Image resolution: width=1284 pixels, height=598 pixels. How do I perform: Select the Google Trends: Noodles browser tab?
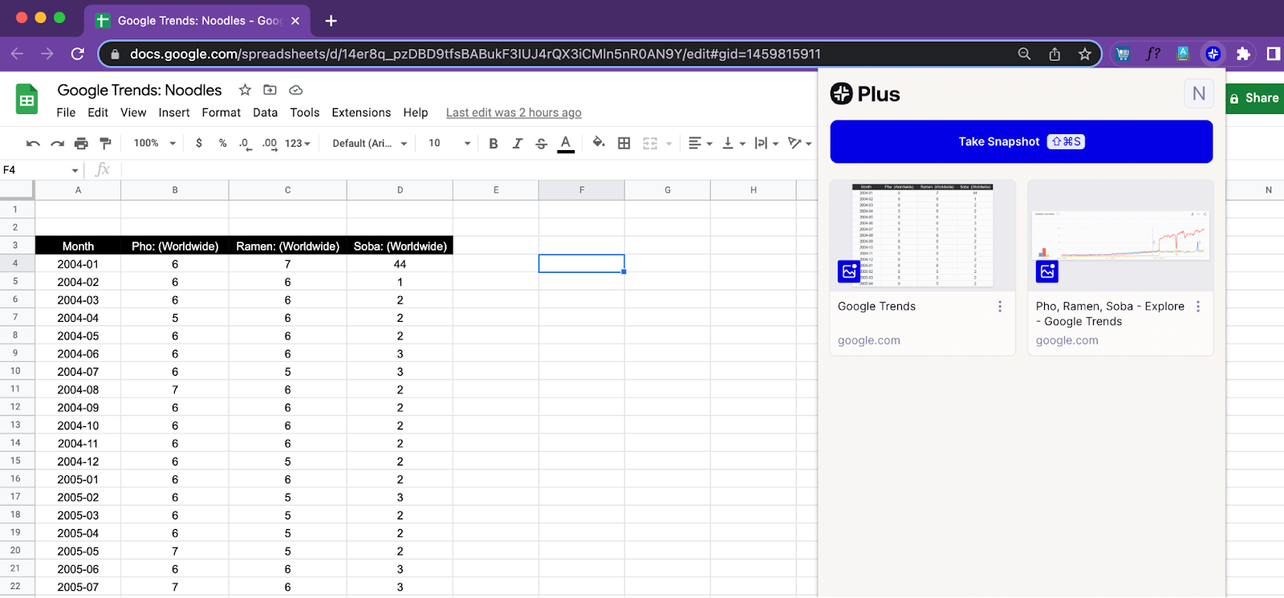coord(197,21)
